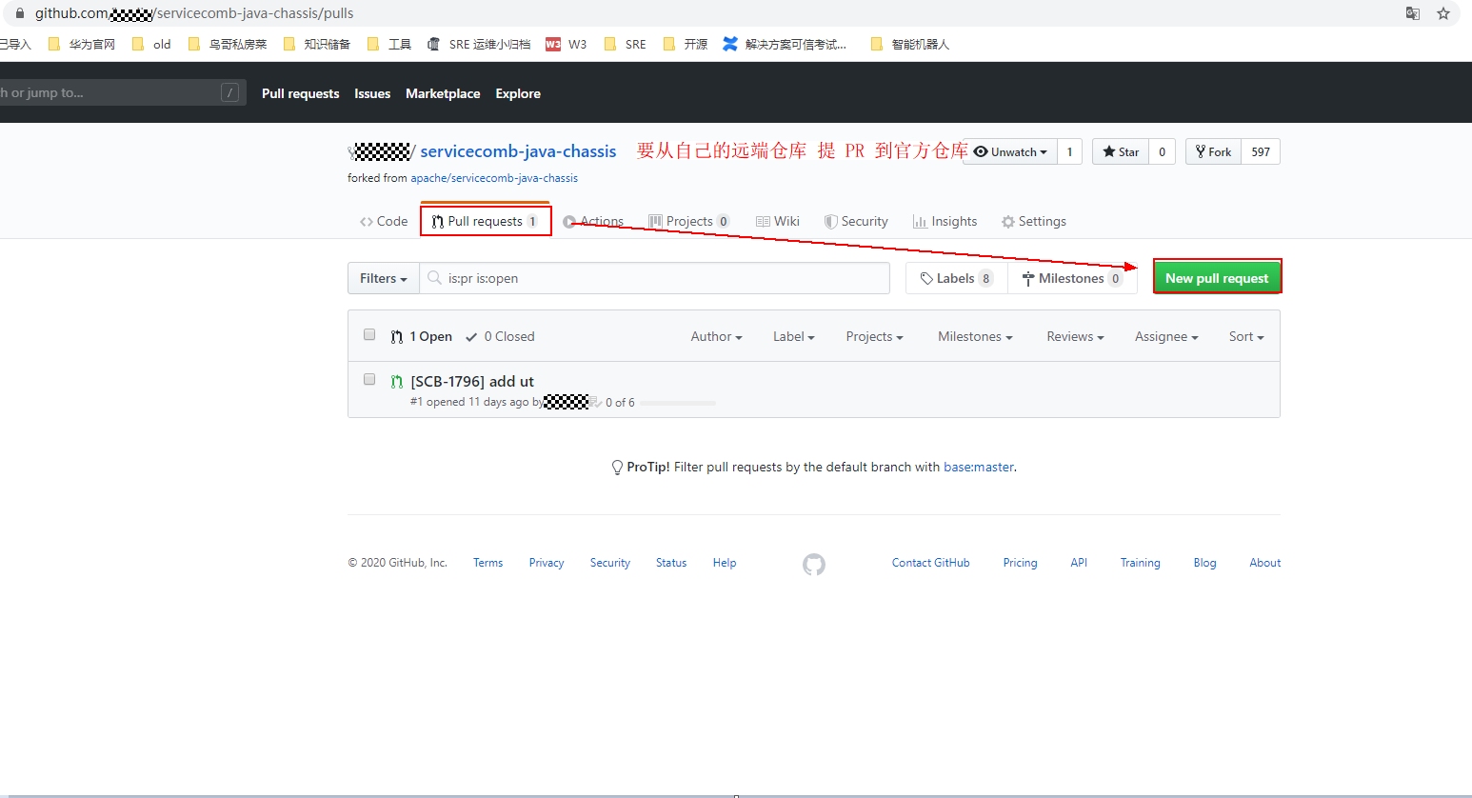Show the 1 Open pull requests

point(422,336)
